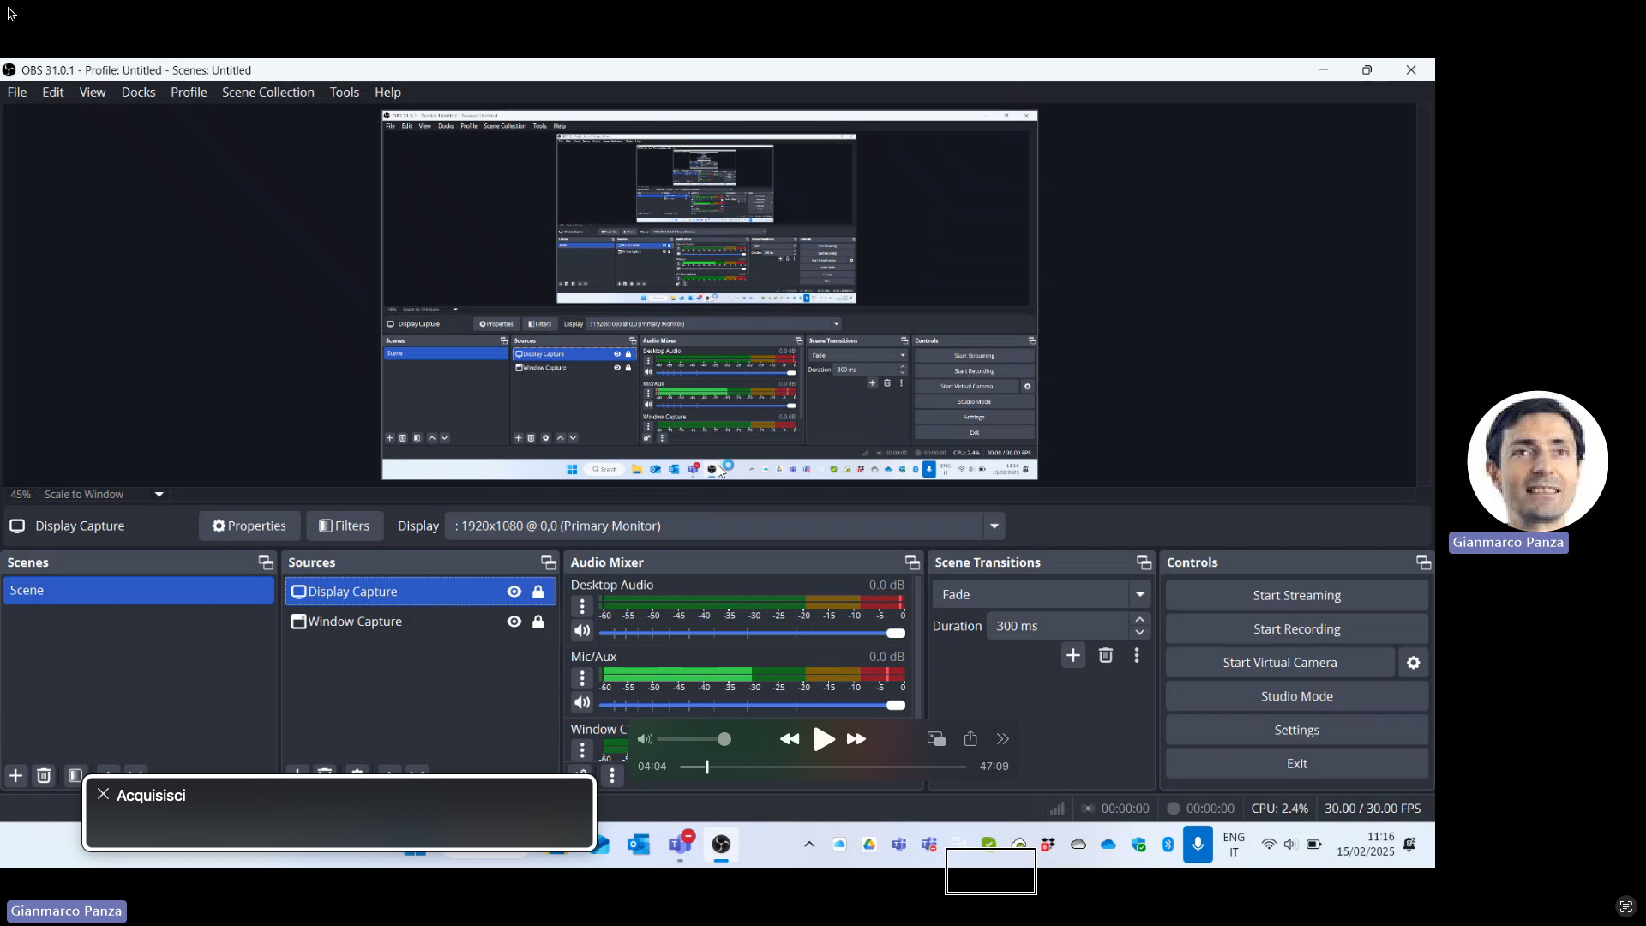Fast forward the media player

pos(856,739)
